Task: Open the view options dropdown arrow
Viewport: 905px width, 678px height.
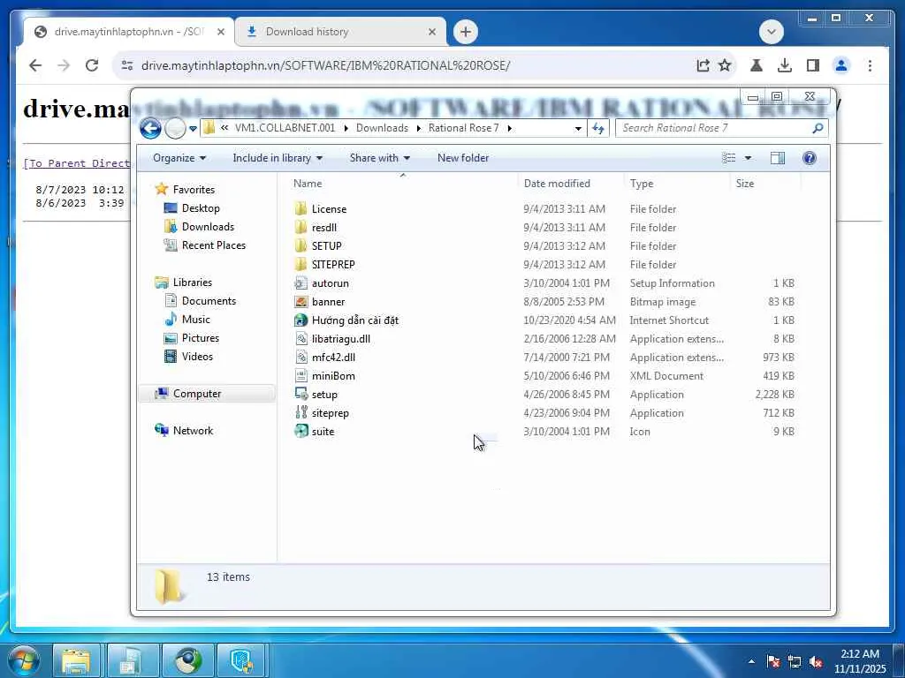Action: tap(748, 158)
